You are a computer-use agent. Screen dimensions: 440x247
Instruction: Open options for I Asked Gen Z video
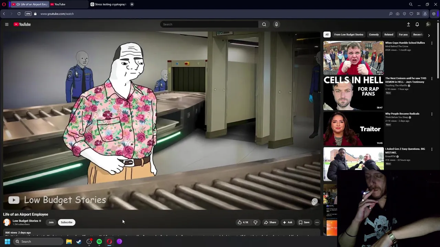(x=432, y=149)
